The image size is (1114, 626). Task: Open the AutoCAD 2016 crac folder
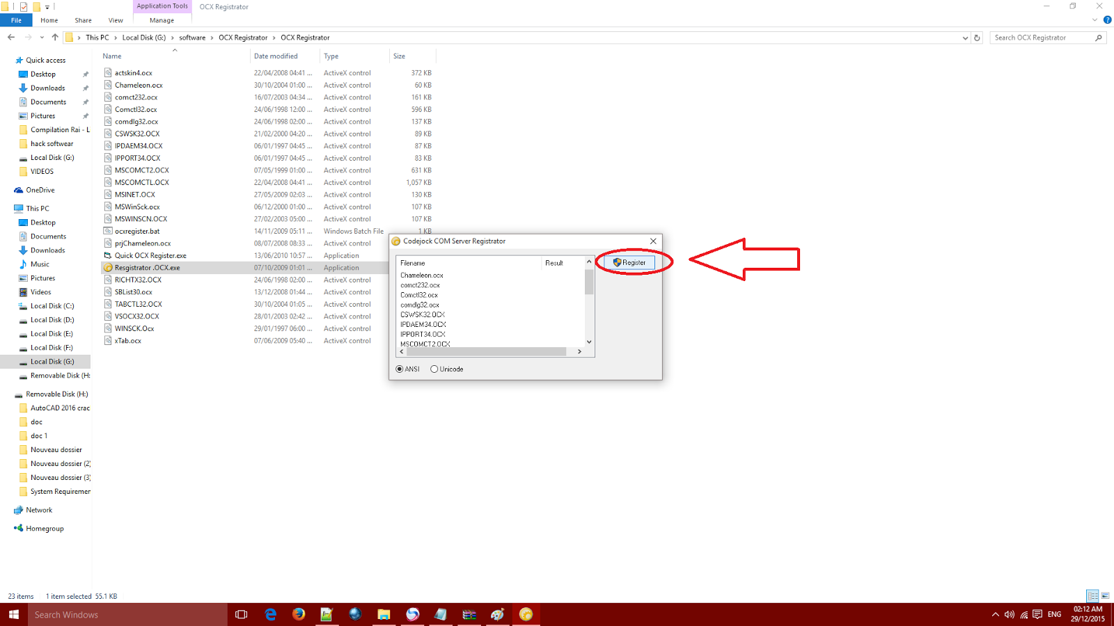click(60, 408)
